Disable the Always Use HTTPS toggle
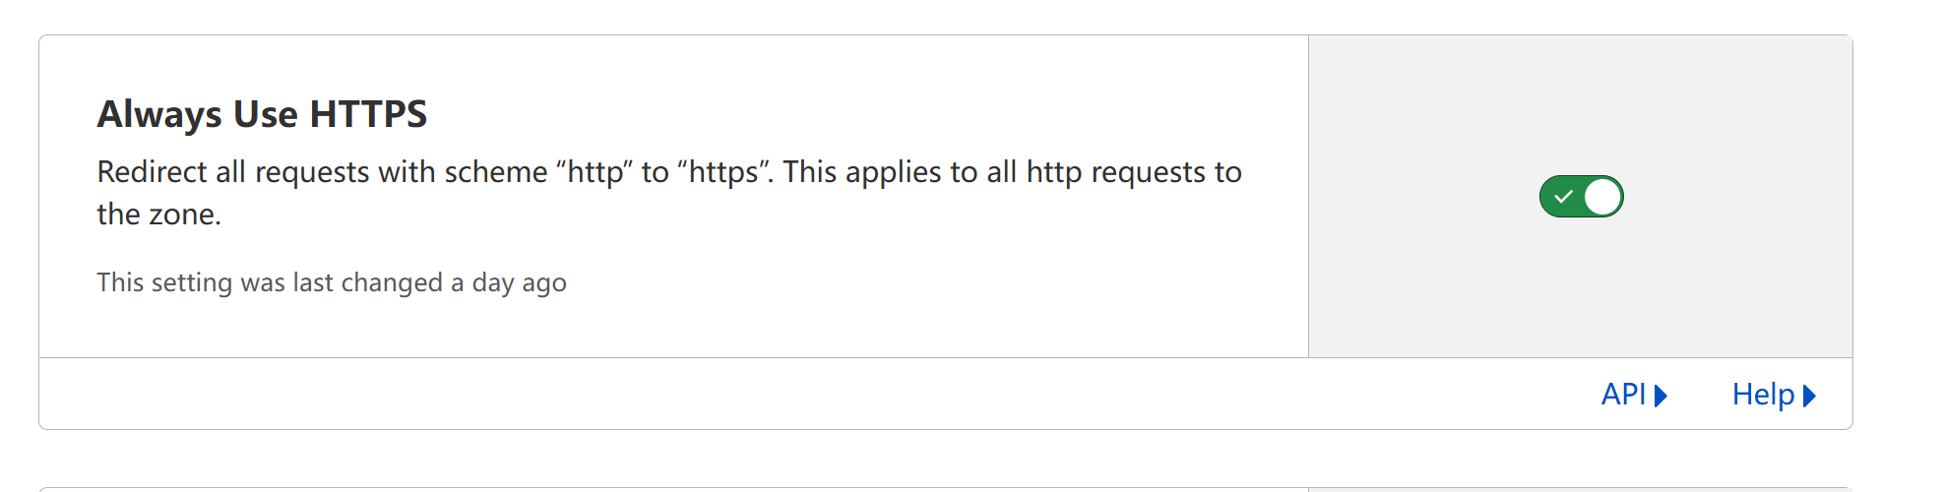Image resolution: width=1941 pixels, height=492 pixels. (1581, 197)
